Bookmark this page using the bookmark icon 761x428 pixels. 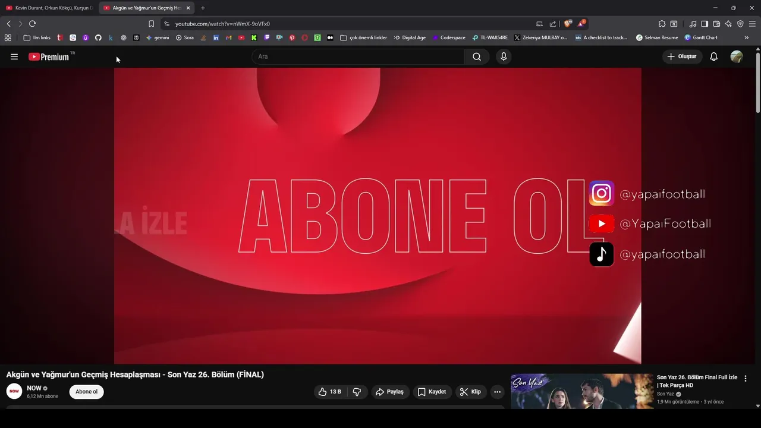pyautogui.click(x=151, y=24)
